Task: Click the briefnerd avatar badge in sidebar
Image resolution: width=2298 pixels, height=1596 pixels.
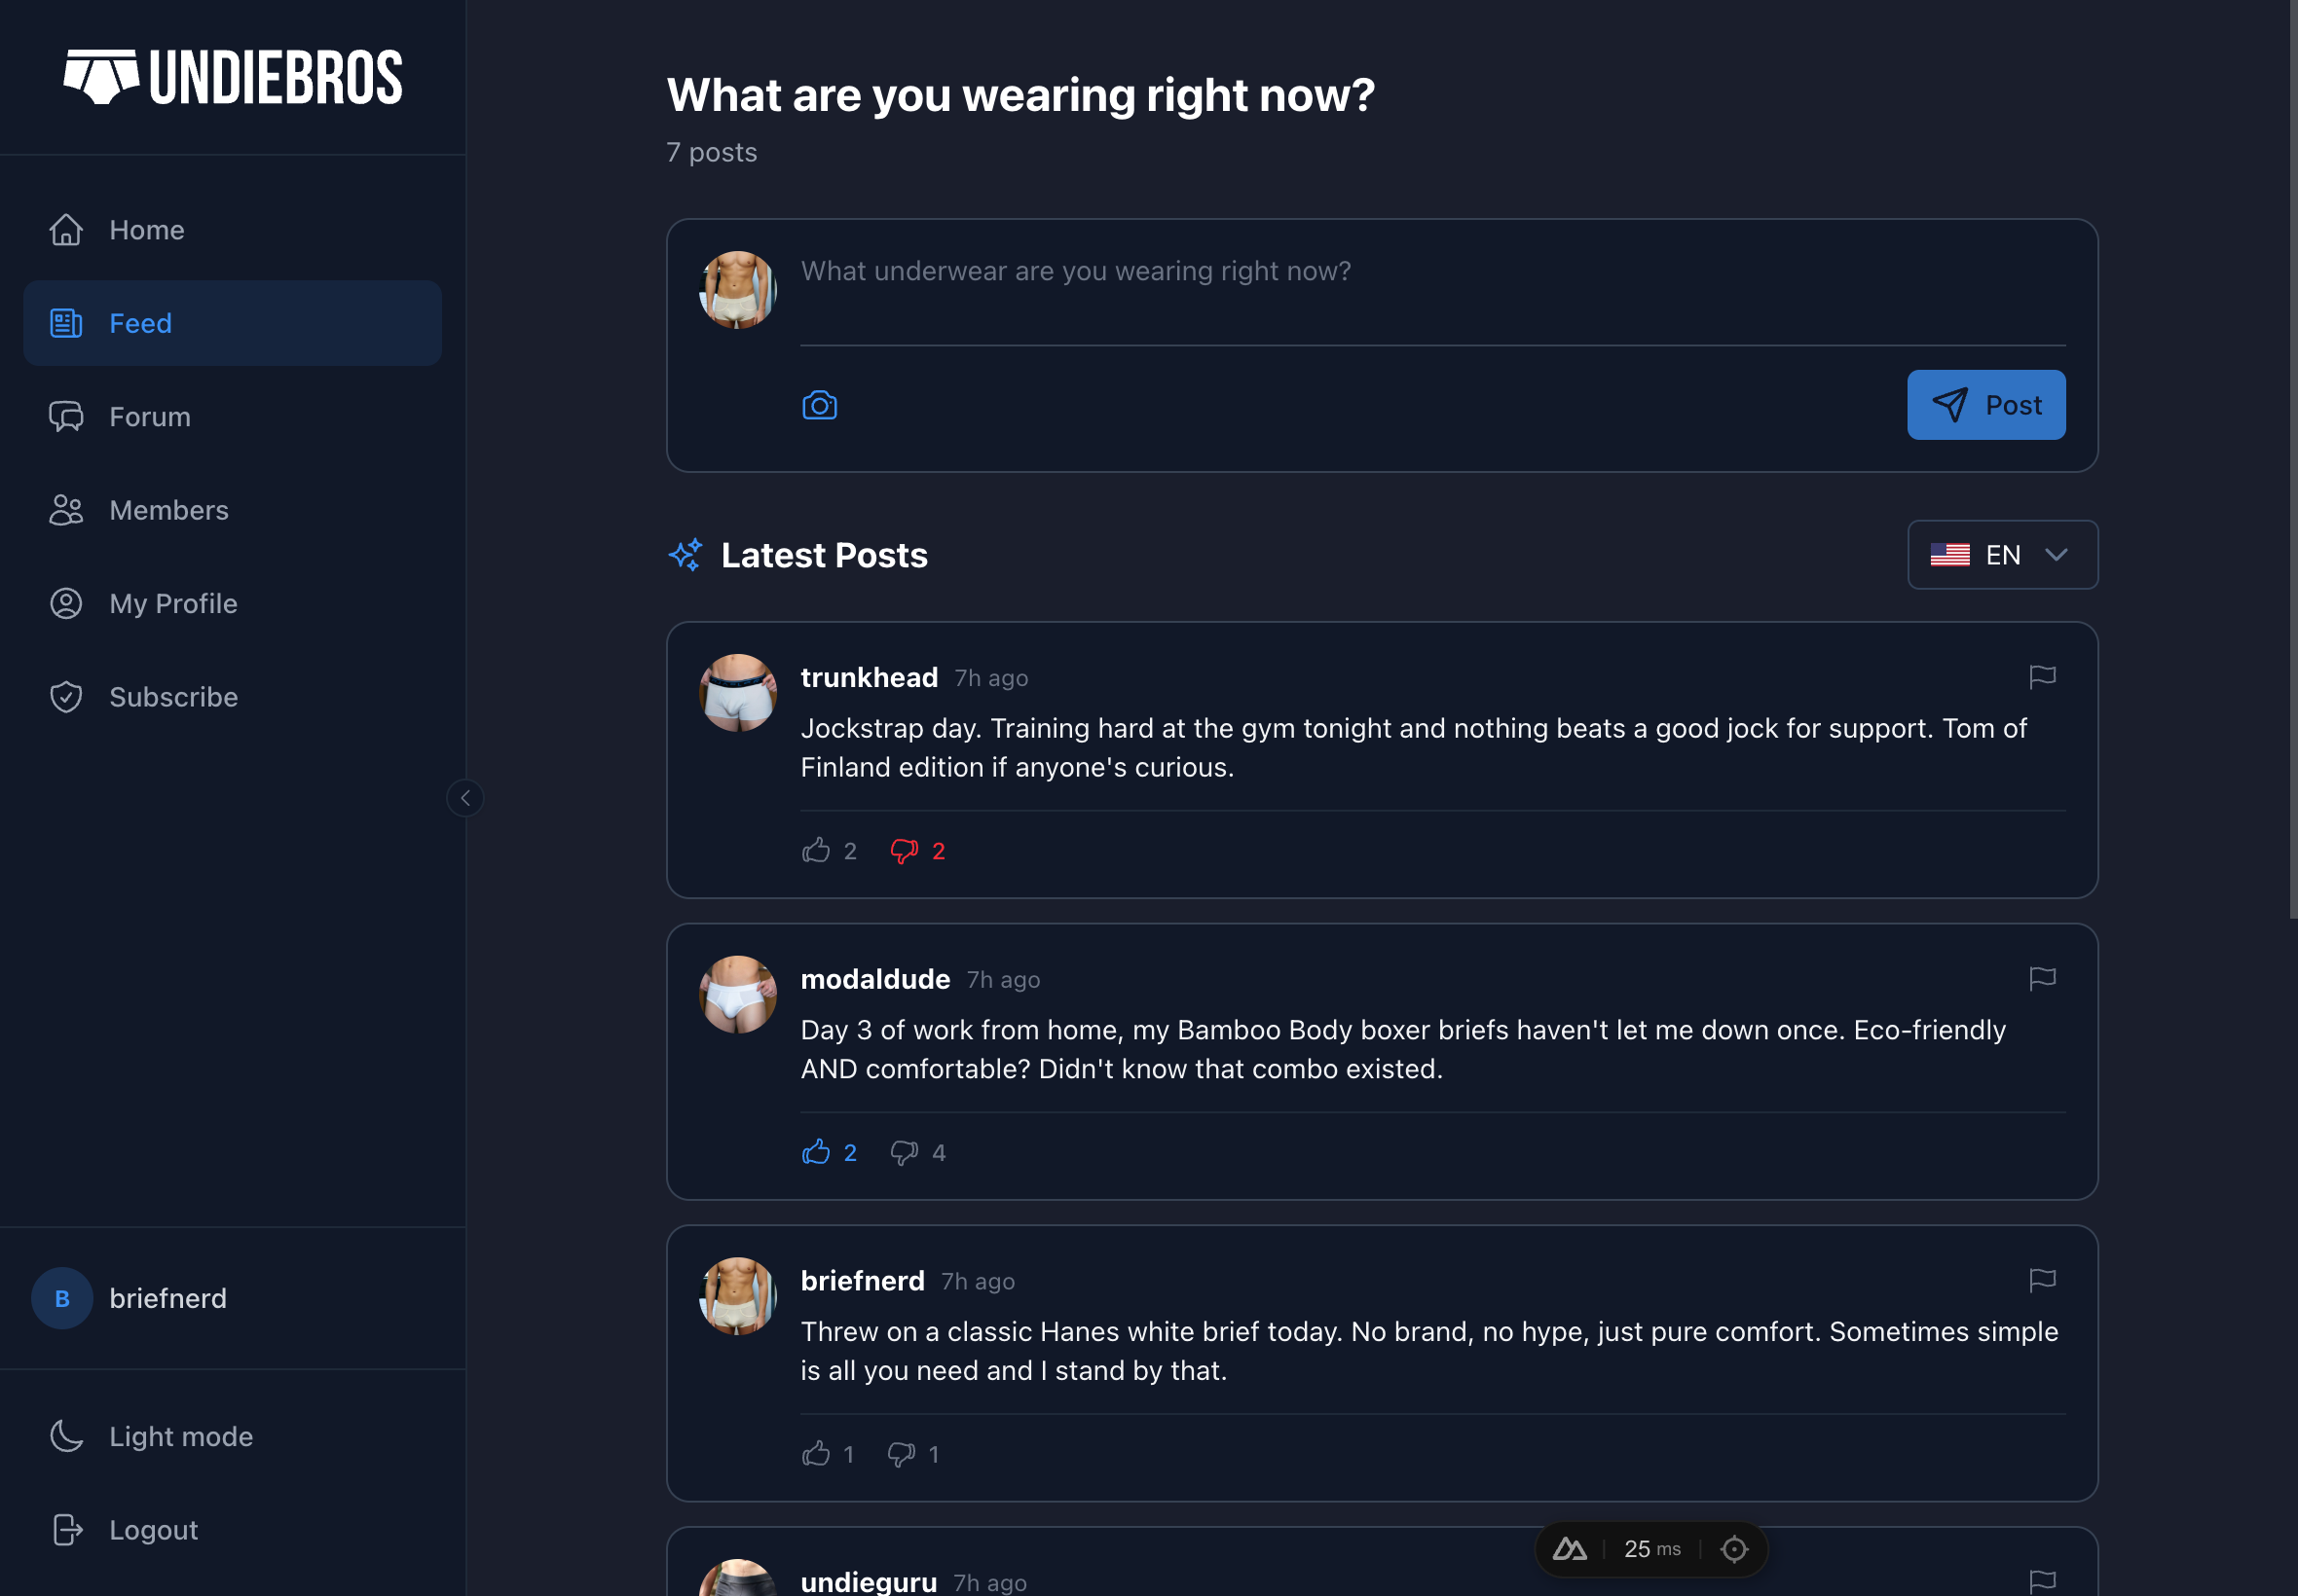Action: pyautogui.click(x=62, y=1298)
